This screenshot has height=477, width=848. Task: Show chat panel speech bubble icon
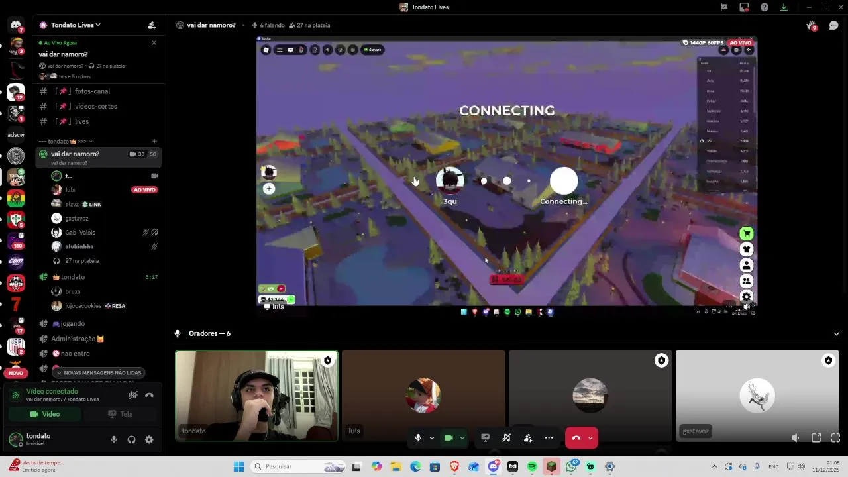[x=833, y=26]
